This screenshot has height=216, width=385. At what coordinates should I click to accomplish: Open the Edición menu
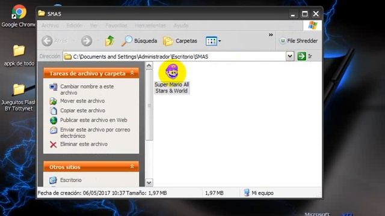click(x=74, y=25)
